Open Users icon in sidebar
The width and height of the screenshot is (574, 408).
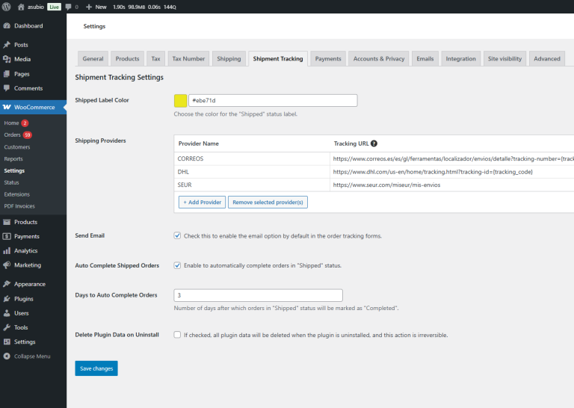pos(7,313)
